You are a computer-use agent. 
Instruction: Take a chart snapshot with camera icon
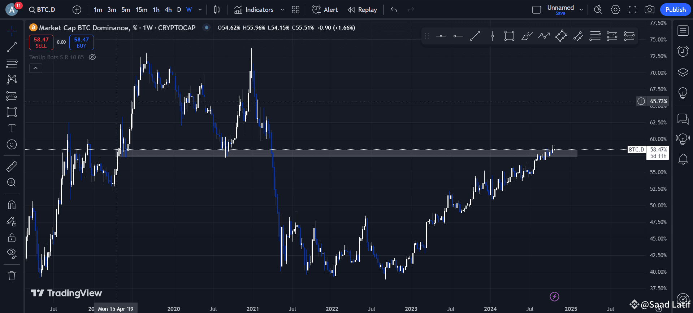[x=649, y=10]
